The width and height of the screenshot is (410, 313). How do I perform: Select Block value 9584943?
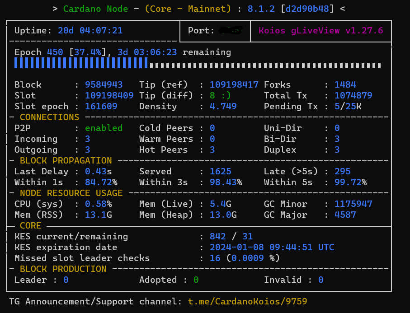pyautogui.click(x=104, y=84)
